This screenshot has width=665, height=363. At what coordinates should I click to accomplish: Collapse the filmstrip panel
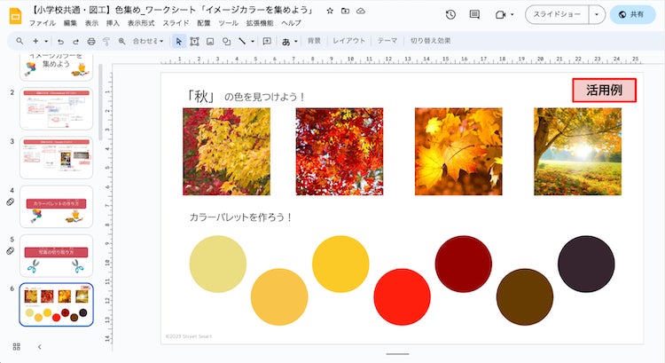point(39,347)
